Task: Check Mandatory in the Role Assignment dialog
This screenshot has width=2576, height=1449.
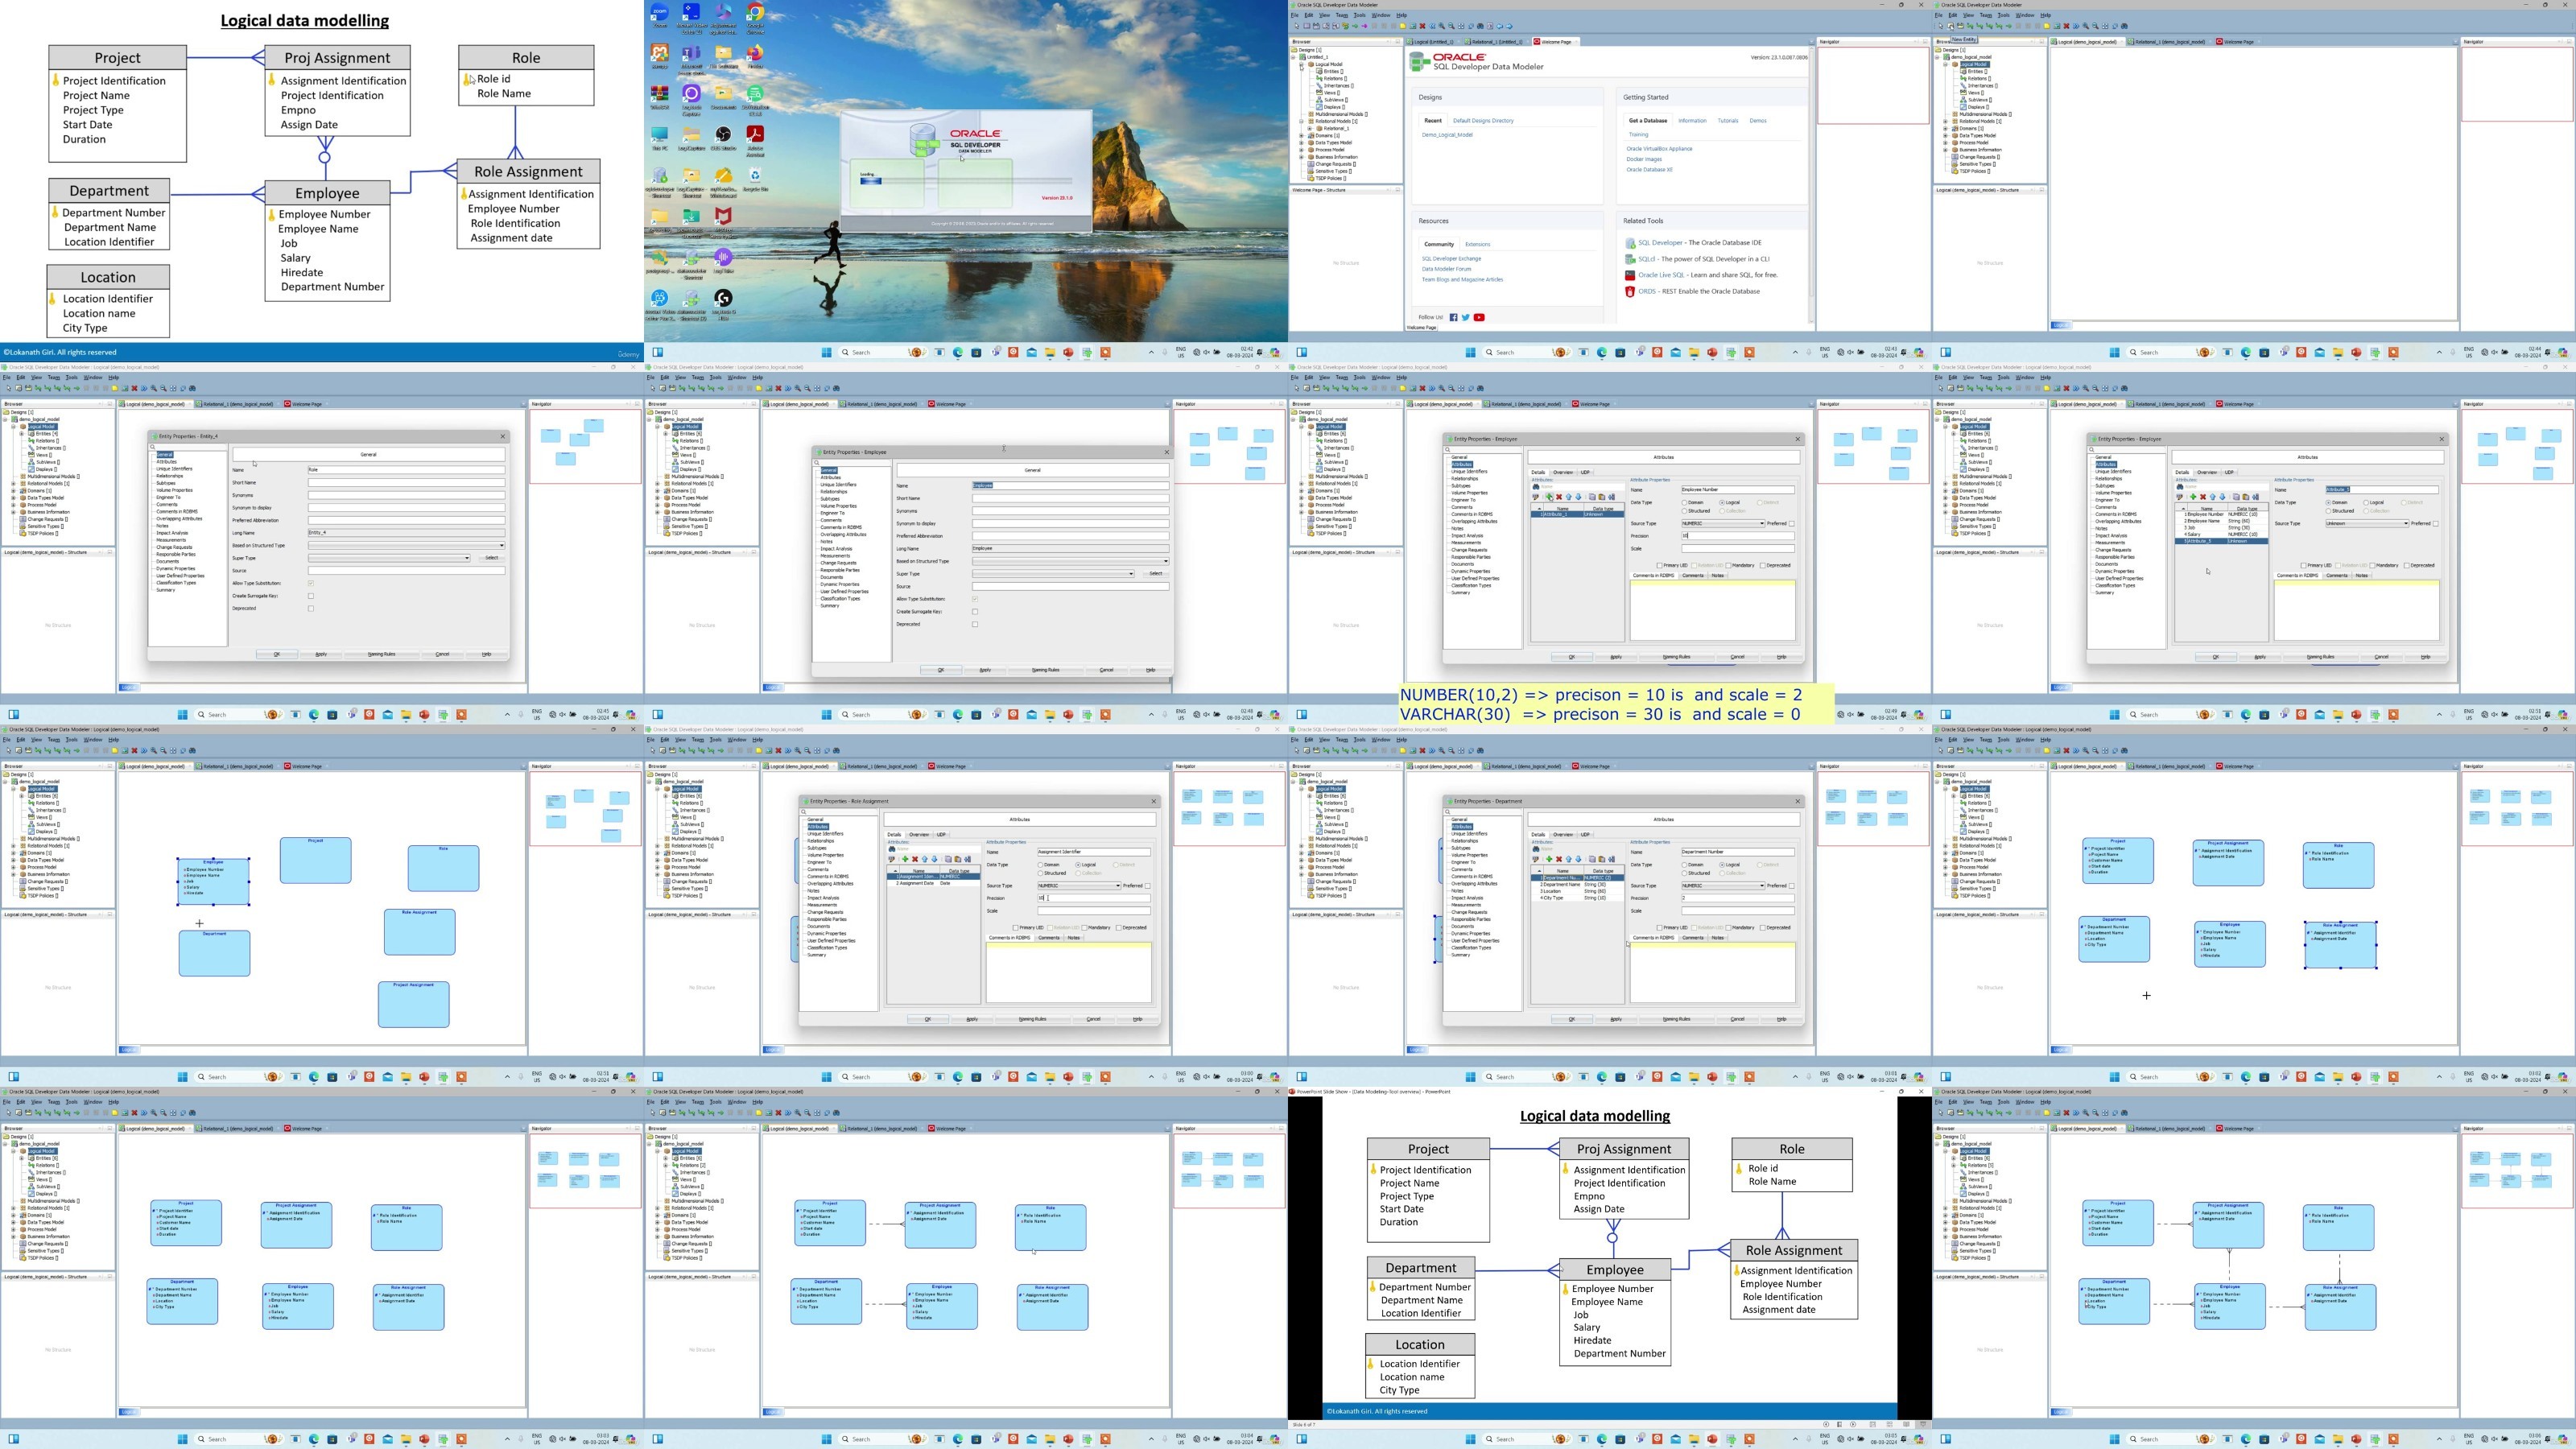Action: 1085,927
